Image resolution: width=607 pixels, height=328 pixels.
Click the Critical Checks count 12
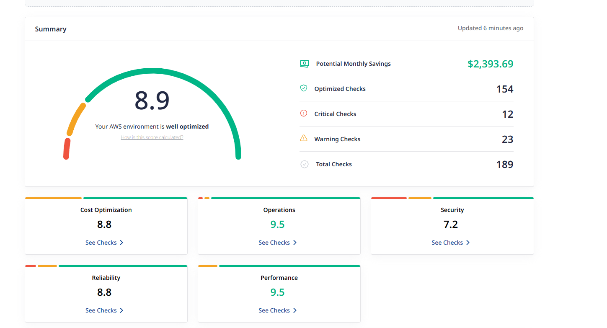507,114
